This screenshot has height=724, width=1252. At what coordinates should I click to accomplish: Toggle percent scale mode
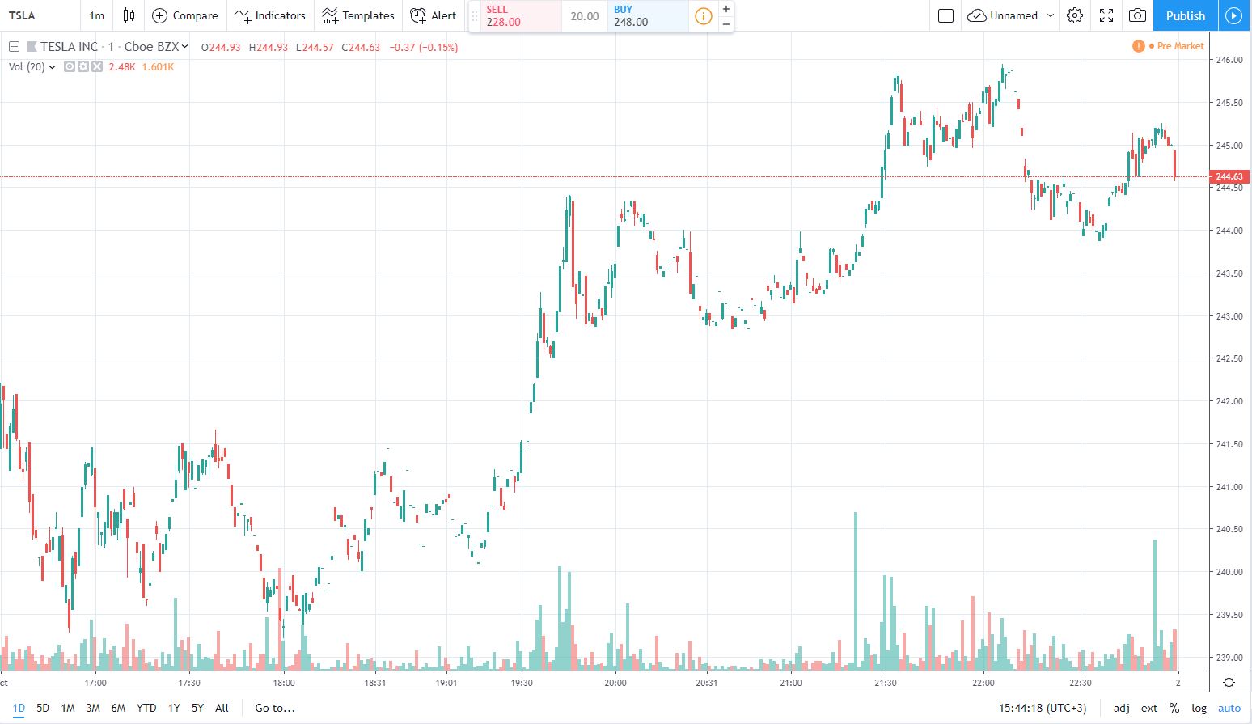1174,708
